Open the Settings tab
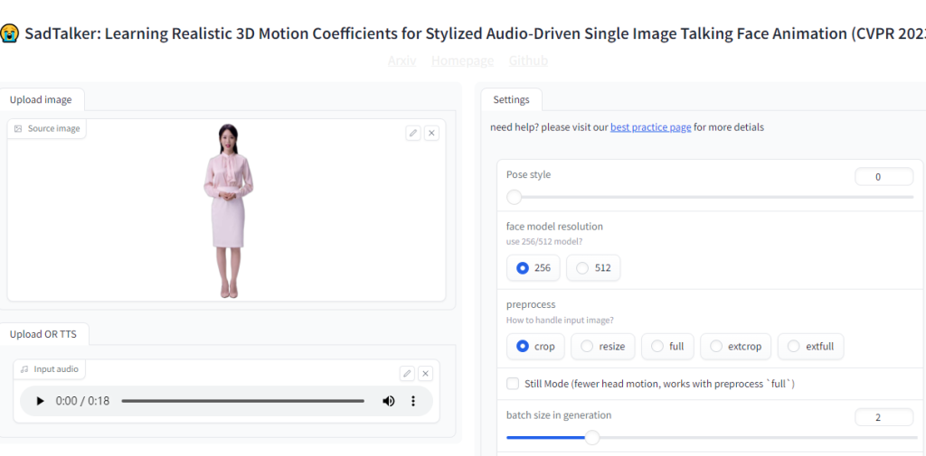The width and height of the screenshot is (926, 456). pyautogui.click(x=511, y=99)
